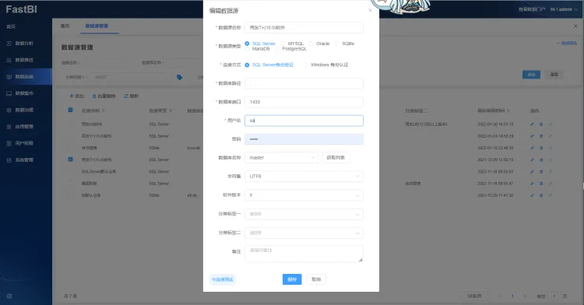Select the MYSQL data source type
The height and width of the screenshot is (305, 584).
(x=283, y=44)
